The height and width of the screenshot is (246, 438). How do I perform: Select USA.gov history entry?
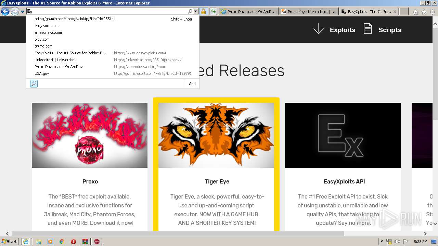[113, 73]
